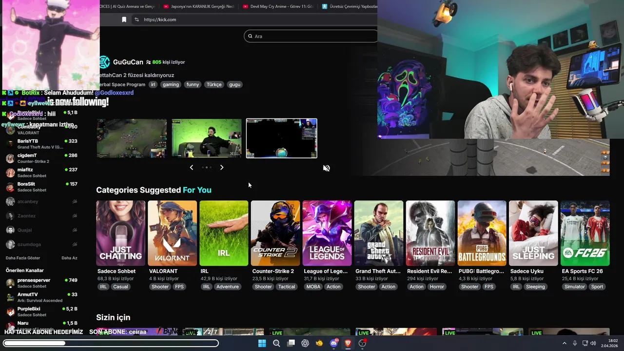The image size is (624, 351).
Task: Open Windows taskbar search
Action: [276, 343]
